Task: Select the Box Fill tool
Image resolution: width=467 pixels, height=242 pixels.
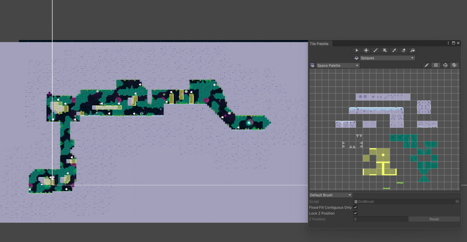Action: pos(384,50)
